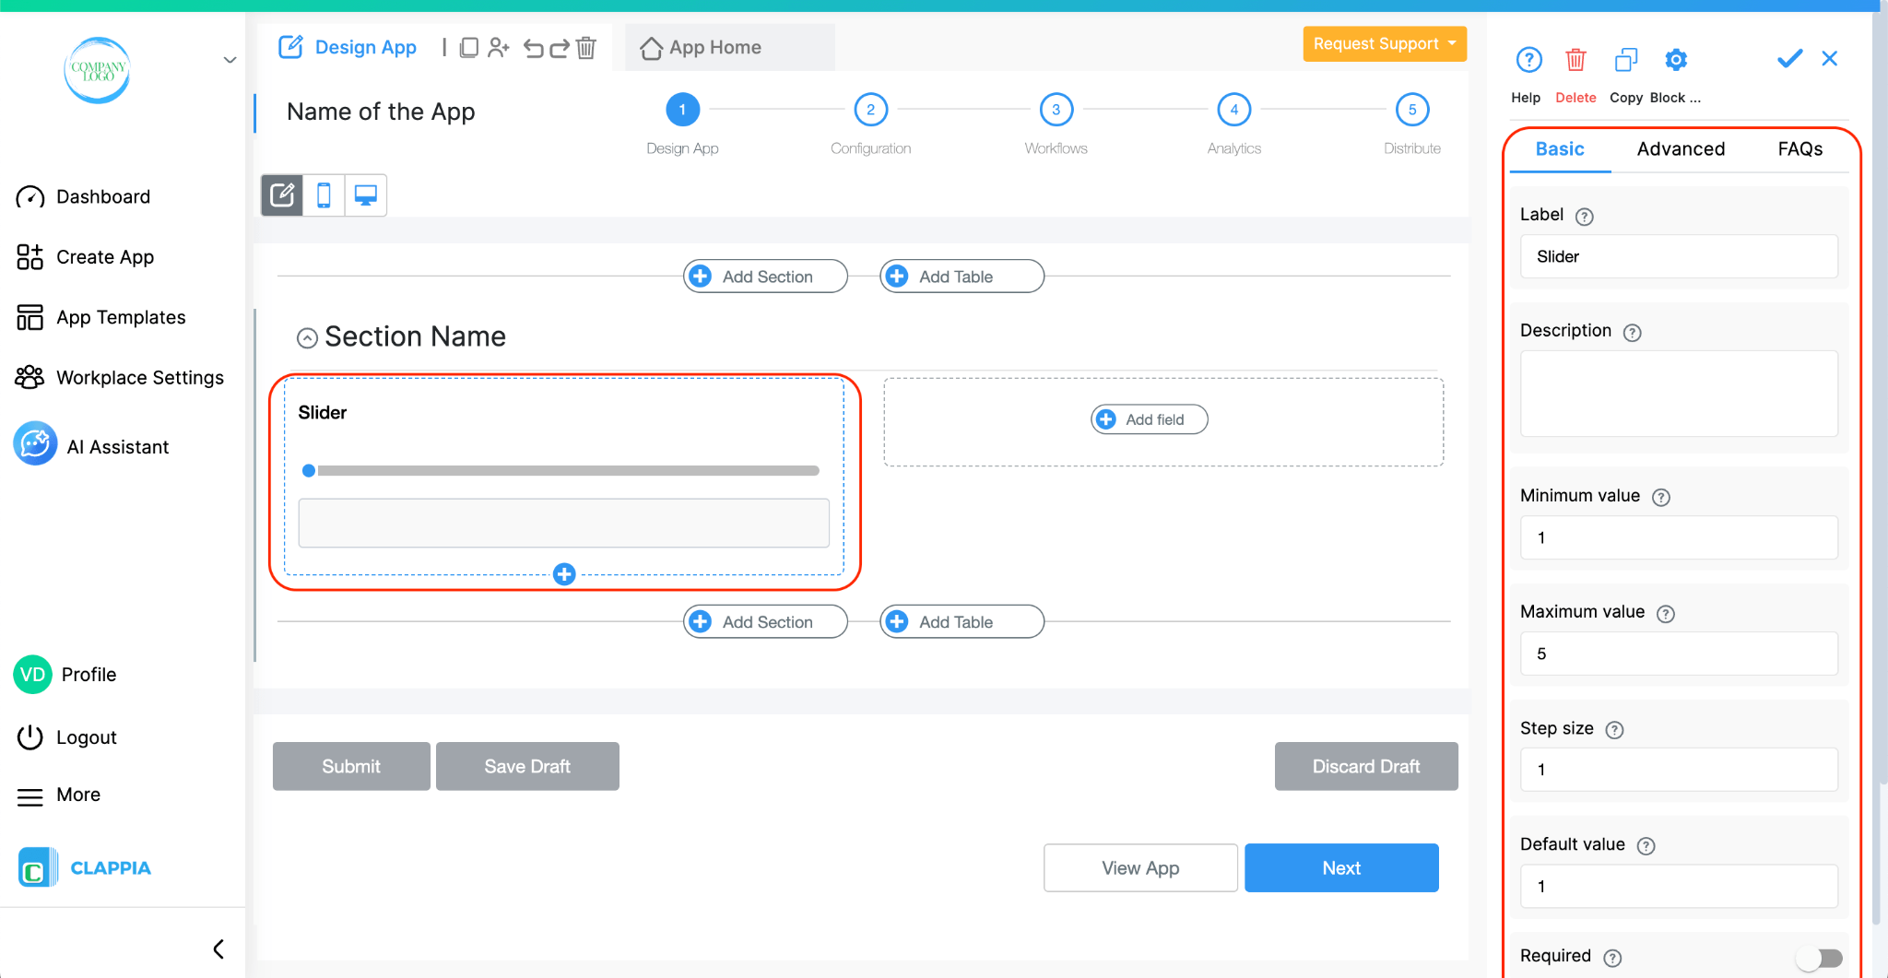Click the Default value input

pyautogui.click(x=1679, y=886)
